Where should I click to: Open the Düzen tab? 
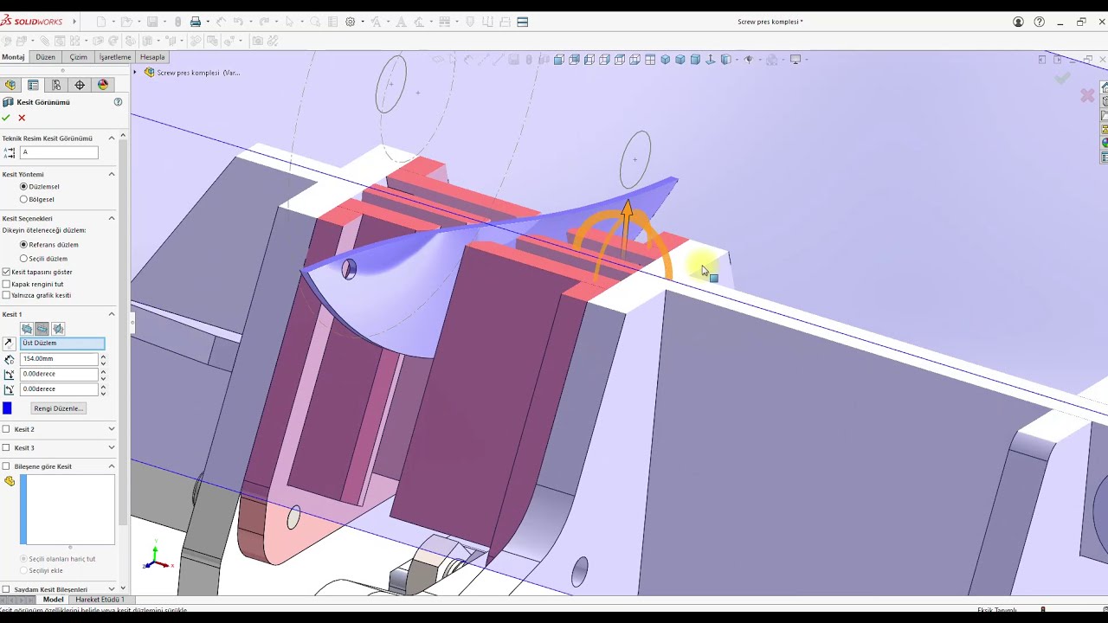tap(45, 57)
